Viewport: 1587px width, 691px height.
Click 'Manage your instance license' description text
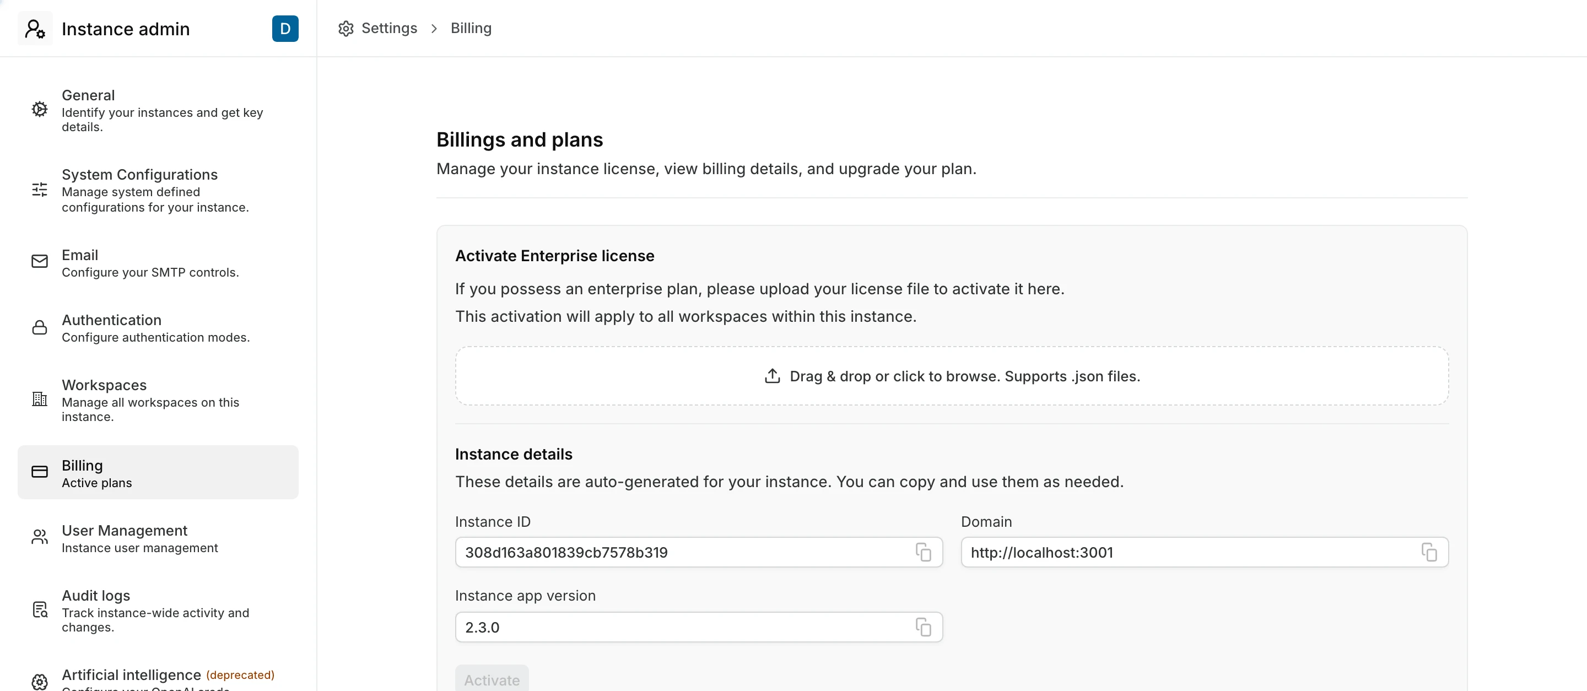(706, 169)
